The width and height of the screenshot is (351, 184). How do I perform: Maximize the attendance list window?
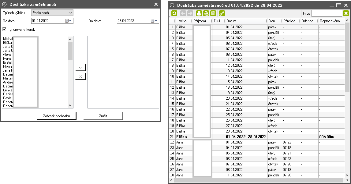(339, 5)
